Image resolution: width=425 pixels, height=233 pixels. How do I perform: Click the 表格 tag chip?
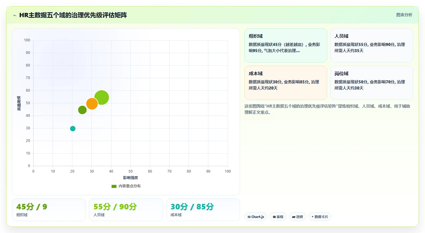pos(278,217)
